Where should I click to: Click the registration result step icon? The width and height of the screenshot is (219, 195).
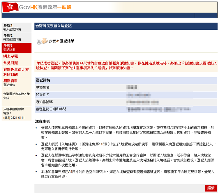click(42, 41)
